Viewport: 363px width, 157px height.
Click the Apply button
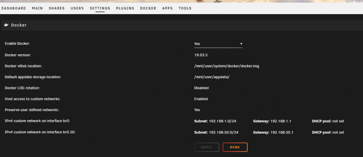207,147
